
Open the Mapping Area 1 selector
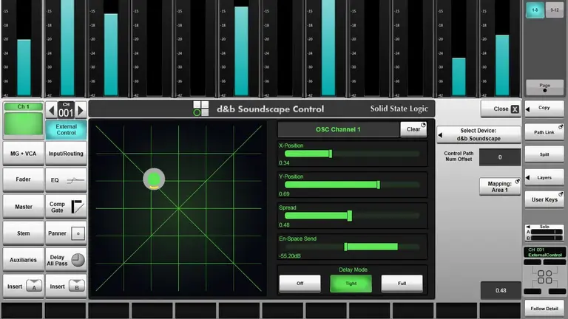[x=500, y=187]
